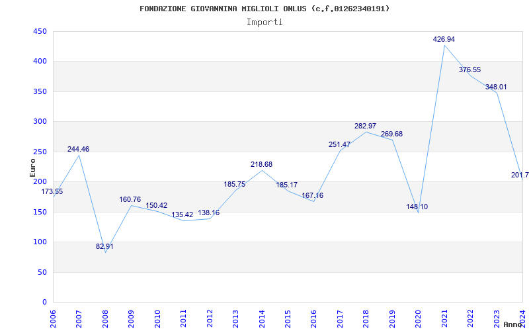The width and height of the screenshot is (529, 331).
Task: Click the data label 282.97
Action: coord(366,126)
